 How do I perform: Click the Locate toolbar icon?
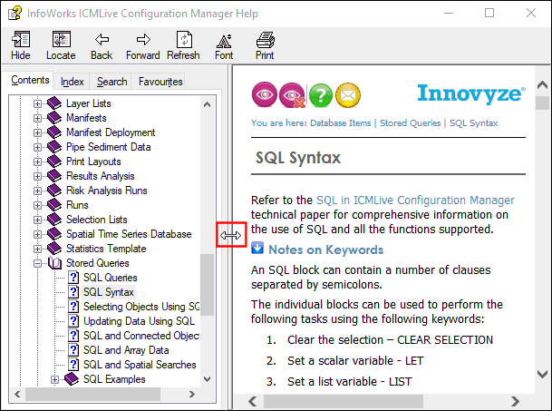tap(62, 39)
